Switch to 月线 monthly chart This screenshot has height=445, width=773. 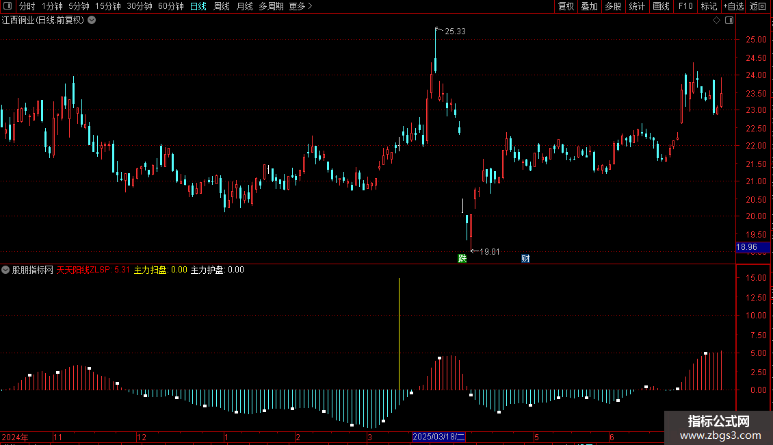244,6
